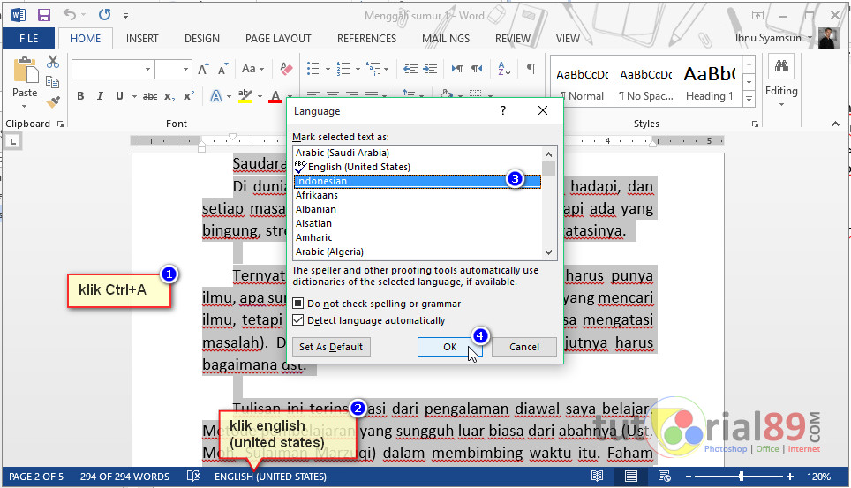Viewport: 851px width, 488px height.
Task: Open the Clipboard pane launcher
Action: (x=60, y=124)
